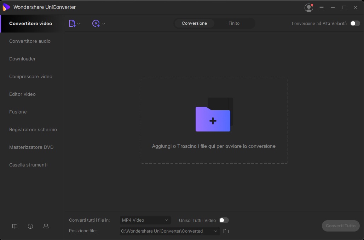Click the Wondershare UniConverter logo
This screenshot has height=240, width=364.
6,7
